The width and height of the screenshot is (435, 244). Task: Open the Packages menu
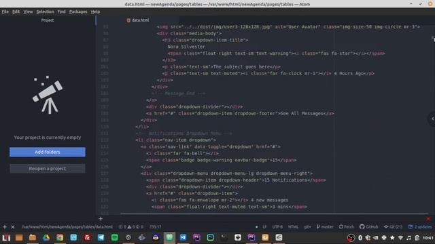[x=78, y=12]
